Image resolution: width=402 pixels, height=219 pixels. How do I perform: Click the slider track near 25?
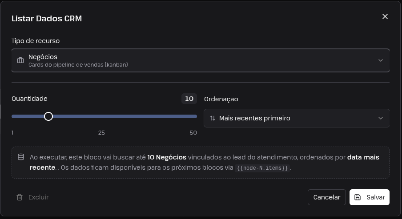pos(102,116)
